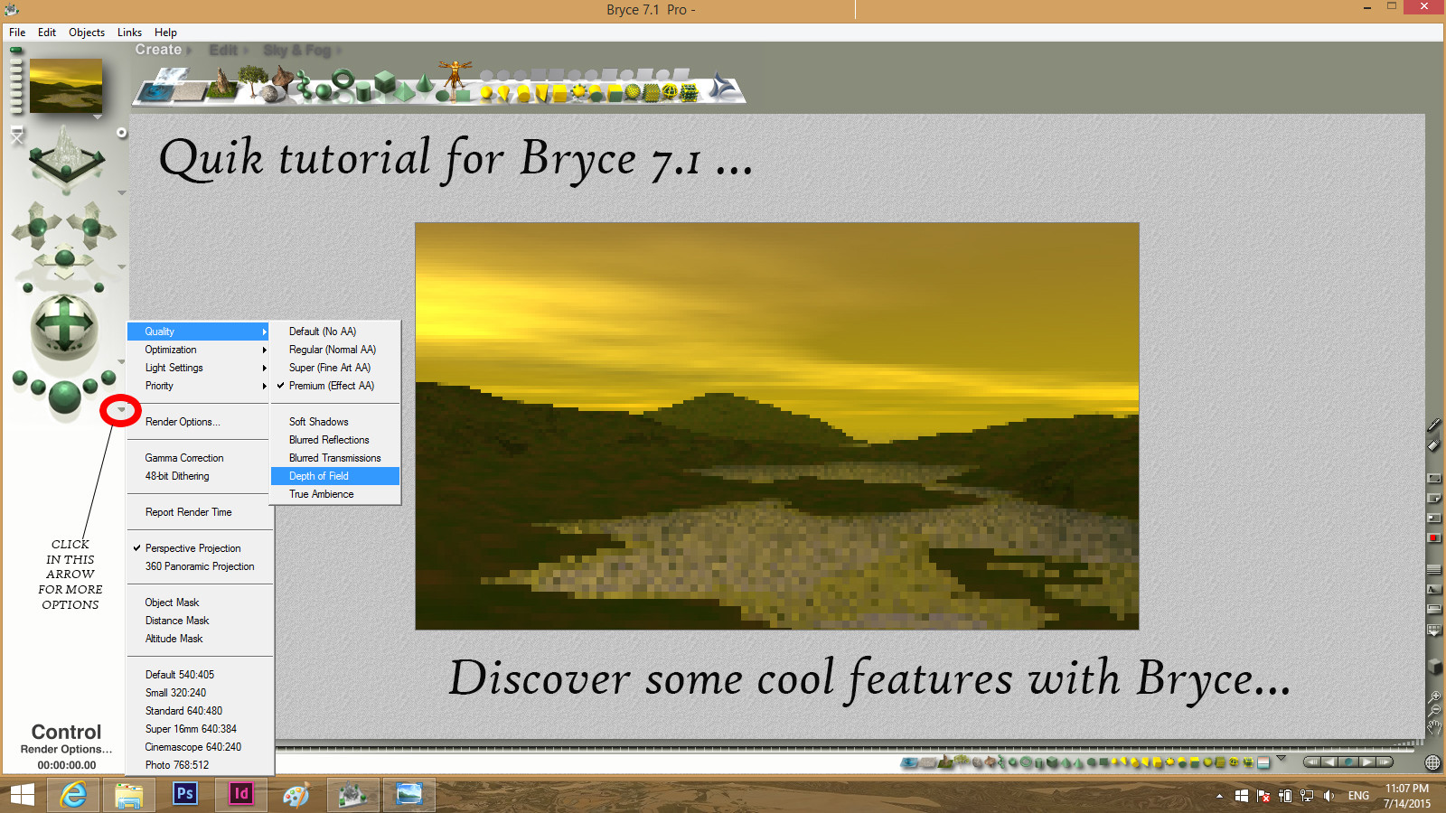
Task: Choose Standard 640:480 render size
Action: [199, 711]
